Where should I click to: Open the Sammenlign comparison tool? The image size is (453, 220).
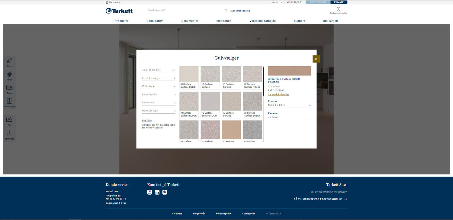[x=9, y=102]
